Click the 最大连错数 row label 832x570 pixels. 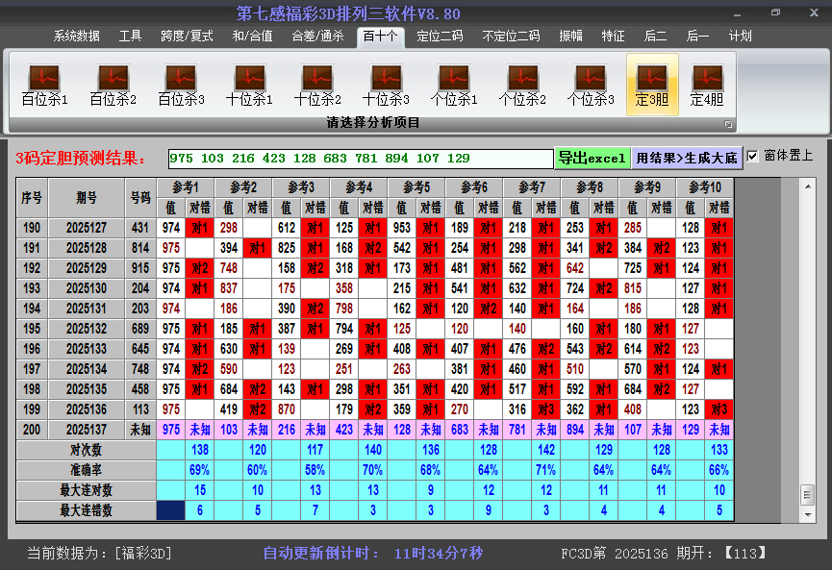[86, 510]
